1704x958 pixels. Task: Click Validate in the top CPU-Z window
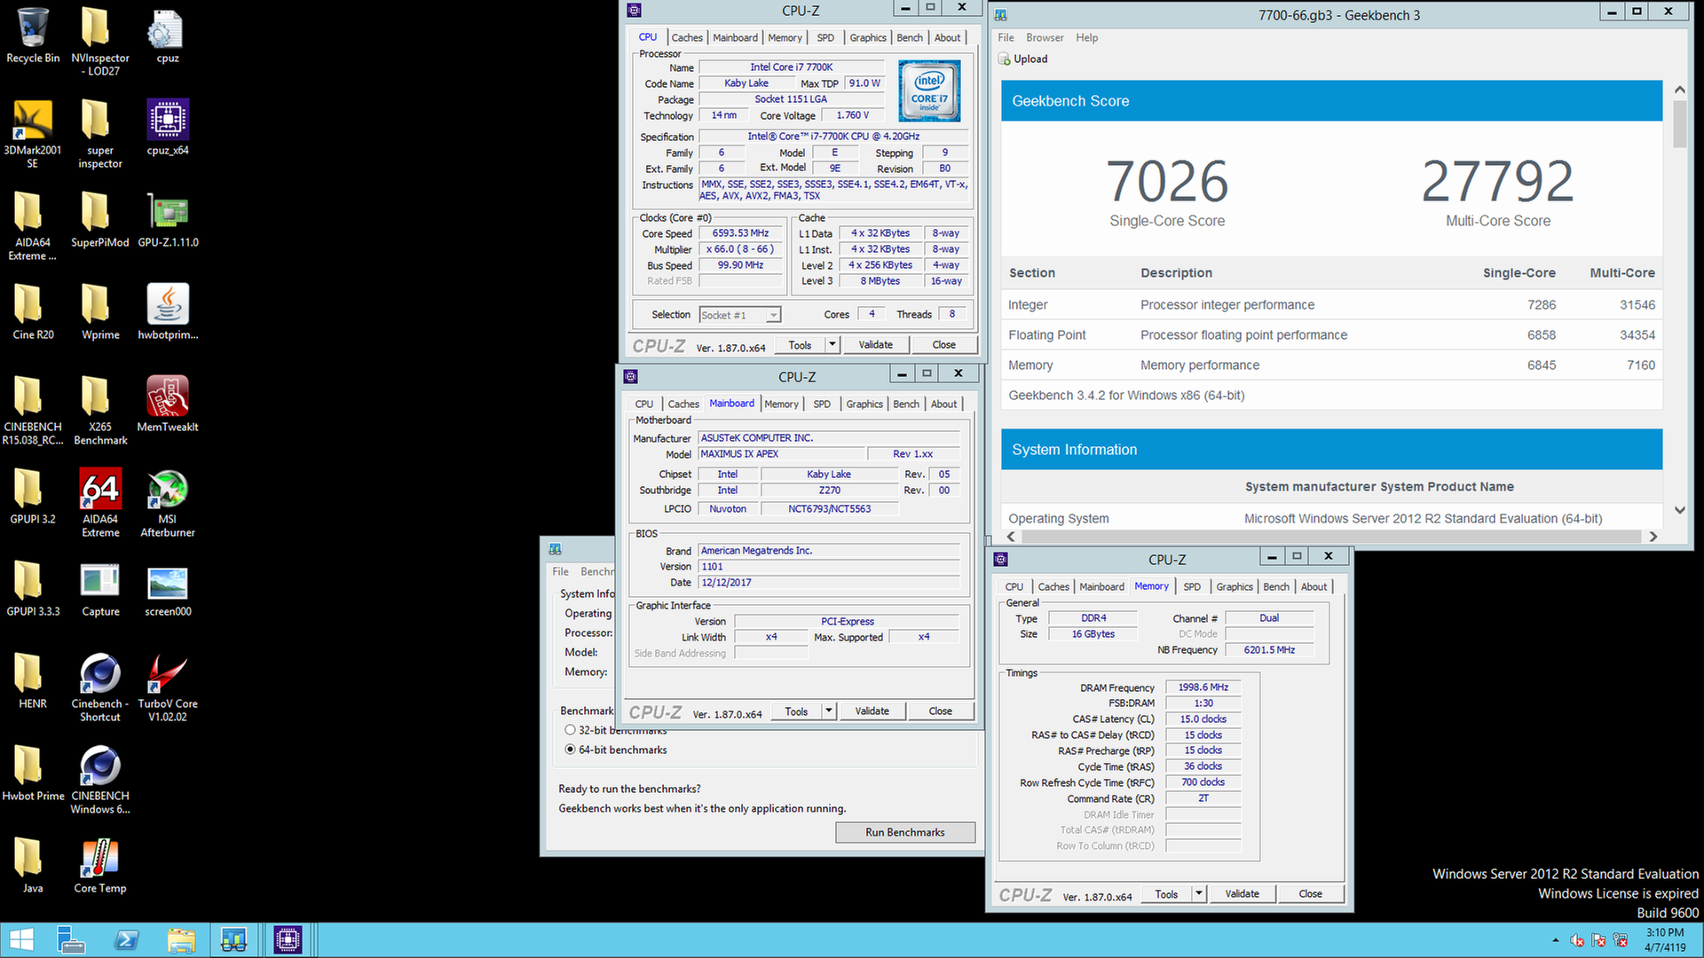pos(876,344)
